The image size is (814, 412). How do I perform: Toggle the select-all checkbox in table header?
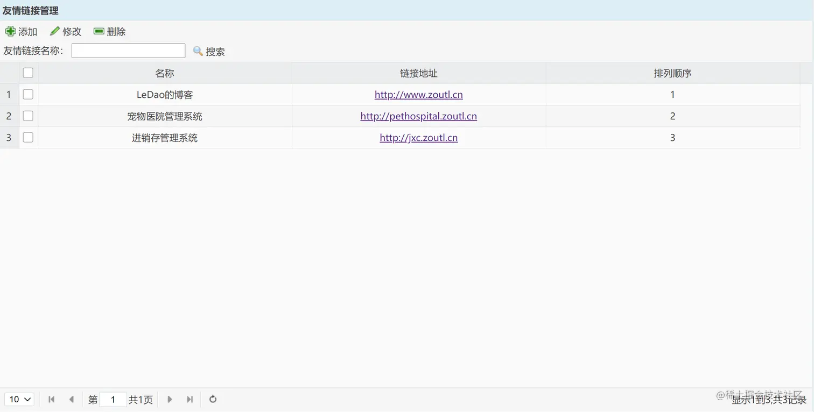click(x=28, y=73)
